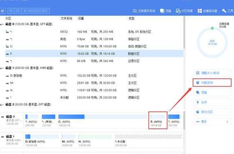This screenshot has width=234, height=154.
Task: Select the H: 120.00 GB logical partition row
Action: pos(94,90)
